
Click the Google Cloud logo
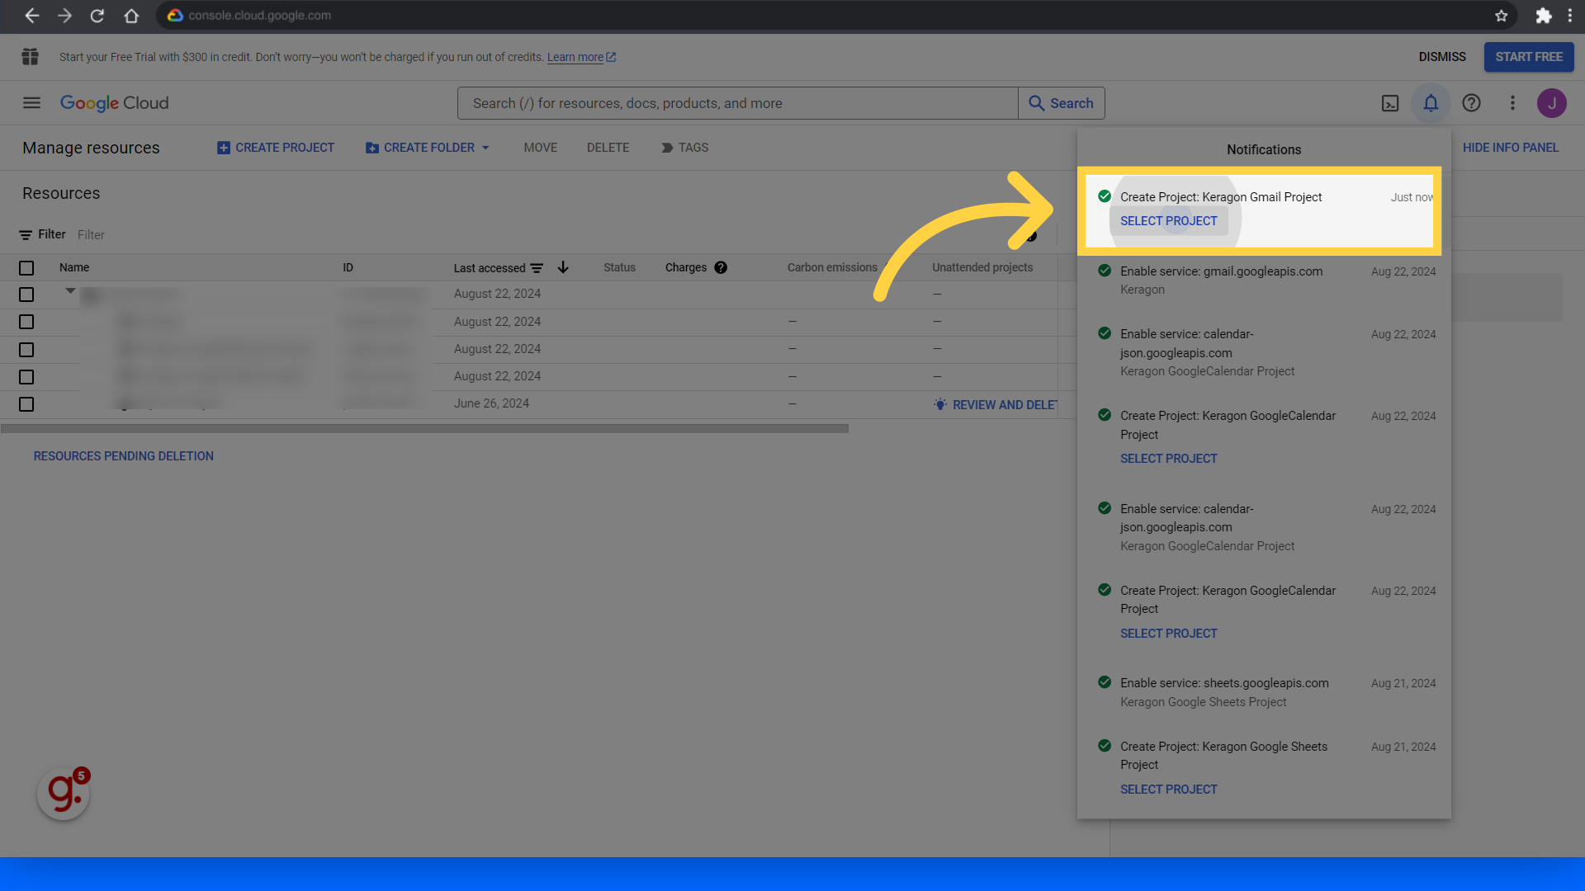tap(115, 103)
